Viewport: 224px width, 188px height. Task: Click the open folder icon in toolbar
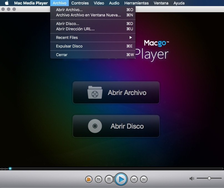[99, 179]
